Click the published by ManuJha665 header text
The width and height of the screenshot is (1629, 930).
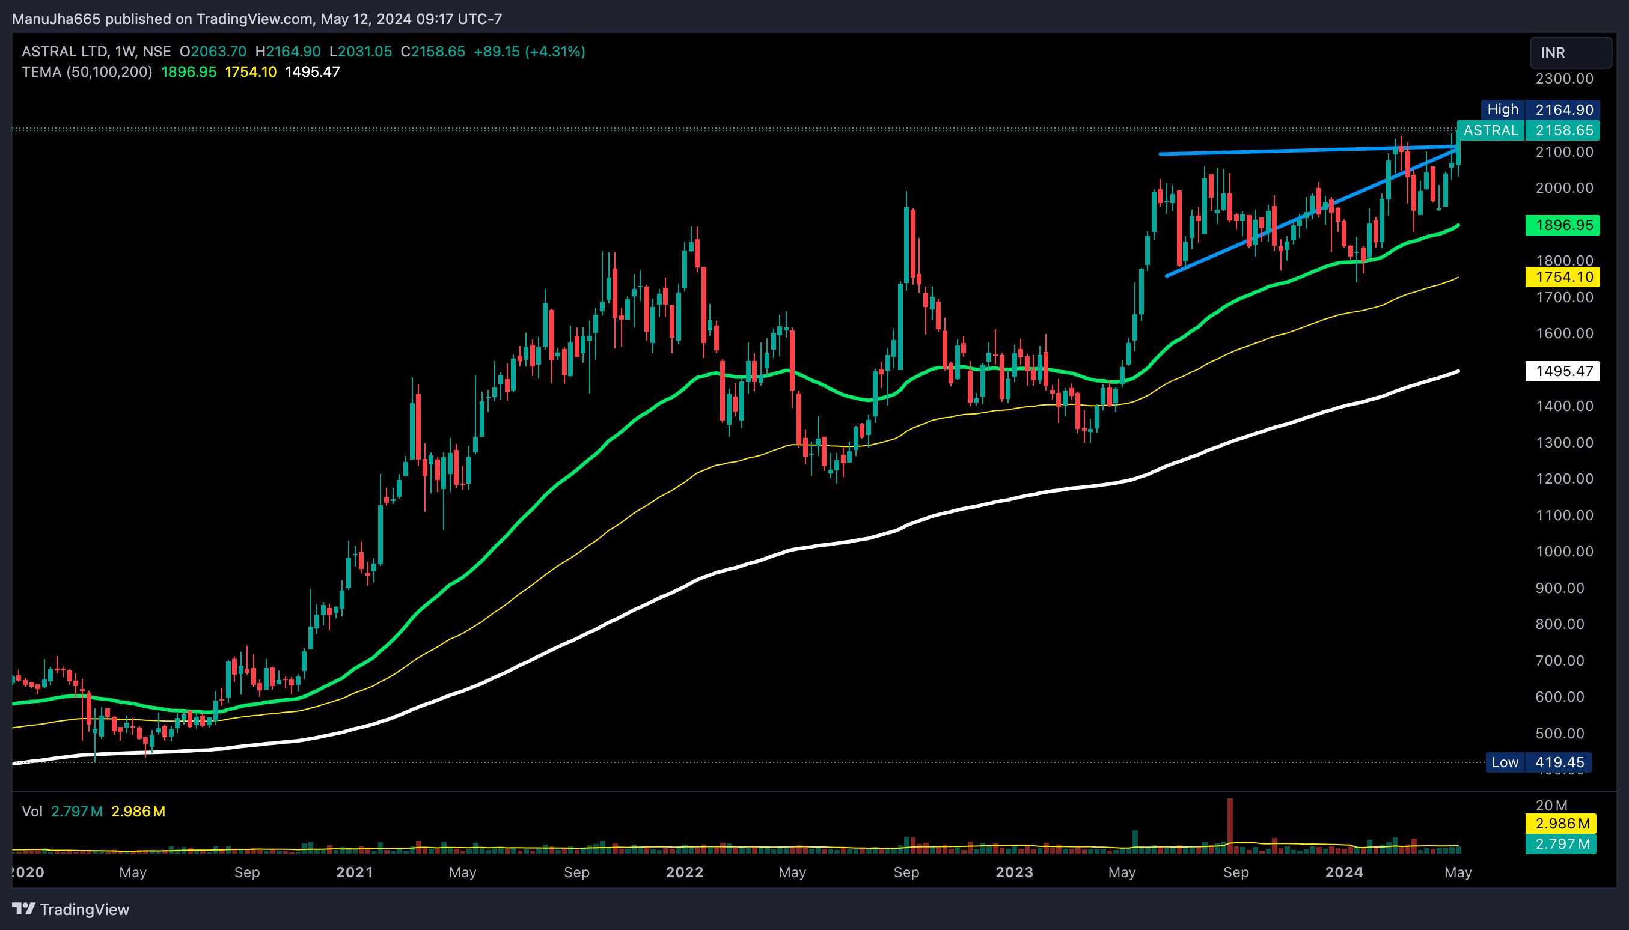point(257,19)
